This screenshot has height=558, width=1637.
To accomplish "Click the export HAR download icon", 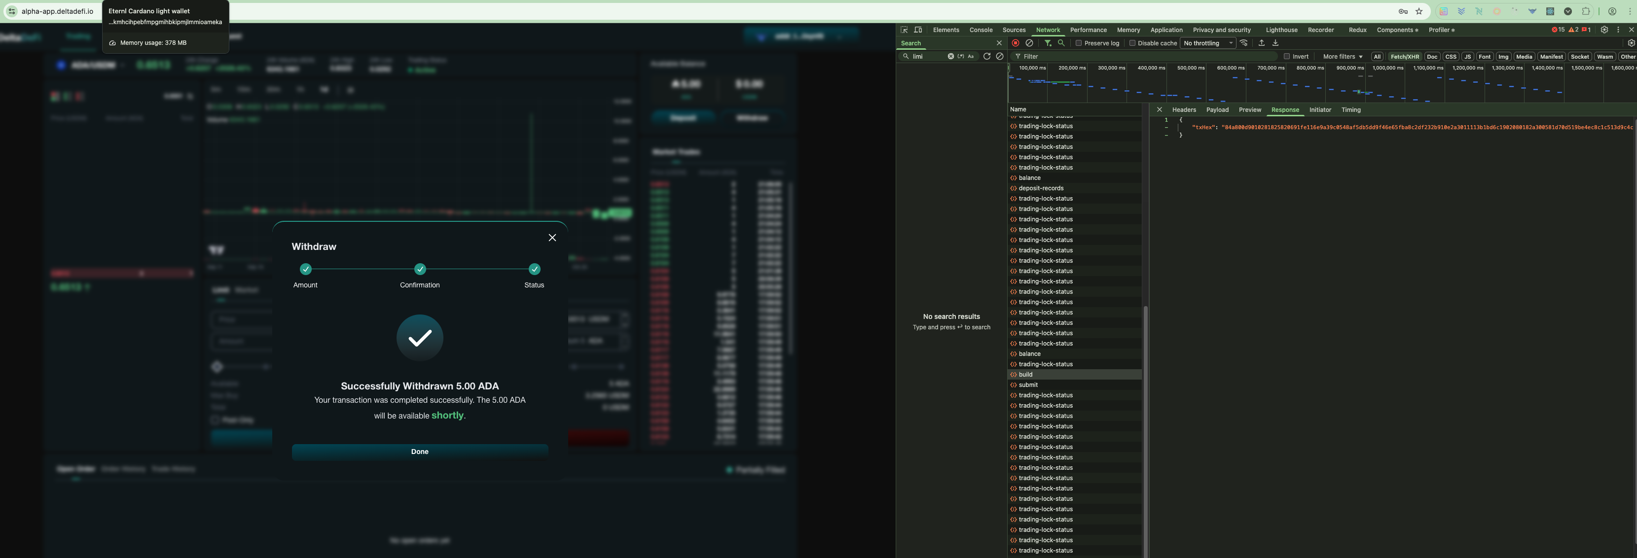I will tap(1275, 43).
